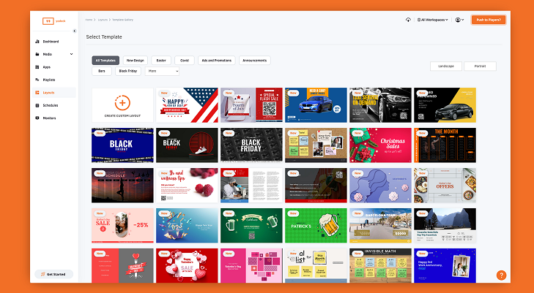The image size is (534, 293).
Task: Open the blue Need a Car template
Action: [x=316, y=105]
